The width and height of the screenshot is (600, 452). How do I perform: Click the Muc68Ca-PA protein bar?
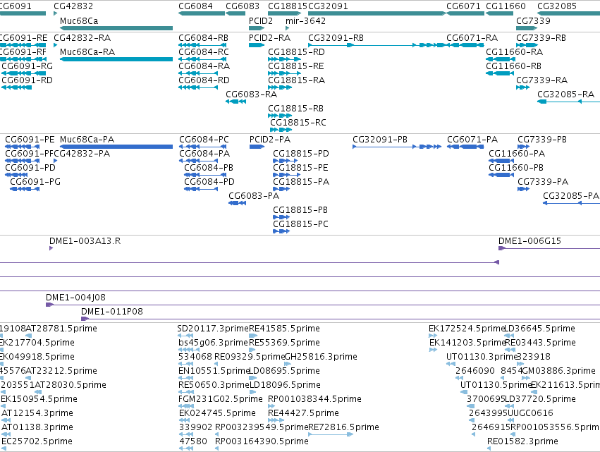click(x=116, y=147)
